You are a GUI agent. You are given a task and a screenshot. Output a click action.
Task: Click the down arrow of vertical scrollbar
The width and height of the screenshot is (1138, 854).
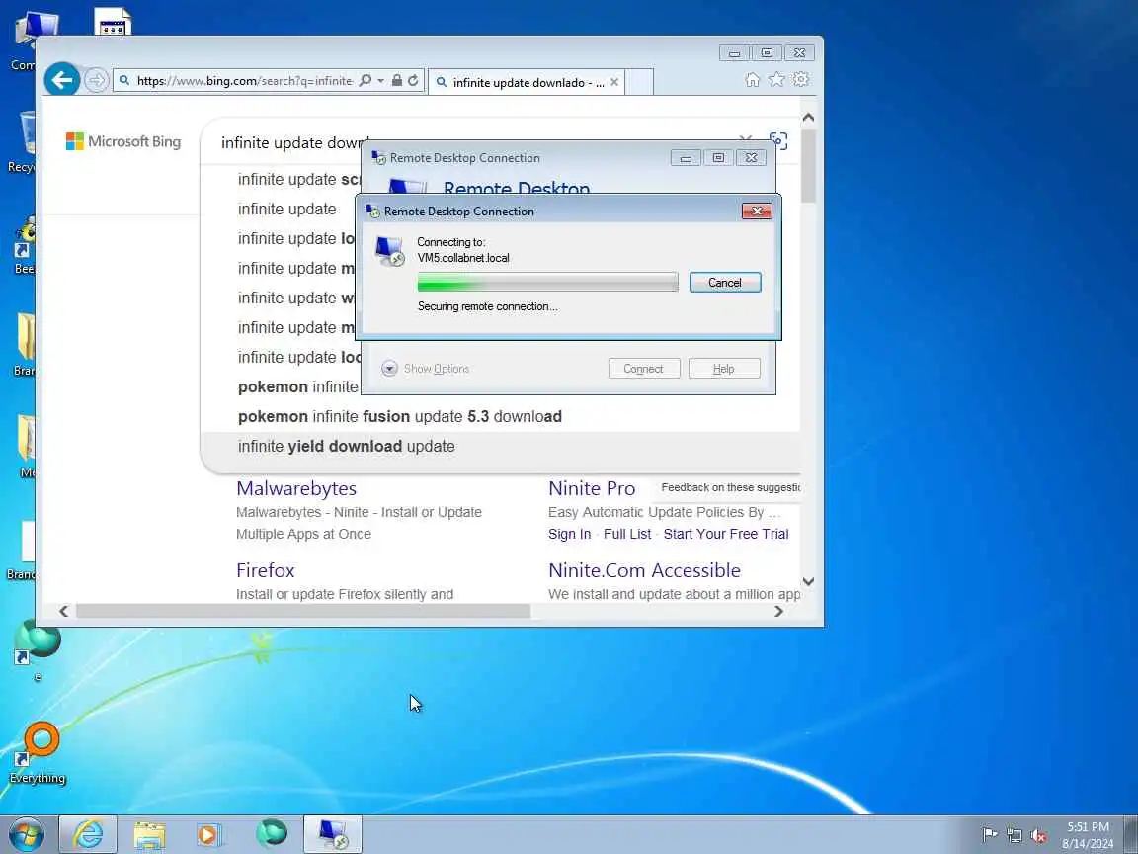point(808,581)
